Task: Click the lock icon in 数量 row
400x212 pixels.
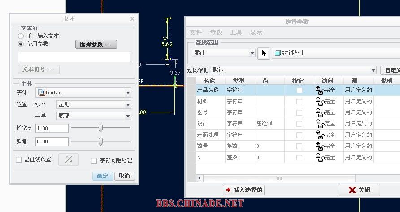Action: 319,146
